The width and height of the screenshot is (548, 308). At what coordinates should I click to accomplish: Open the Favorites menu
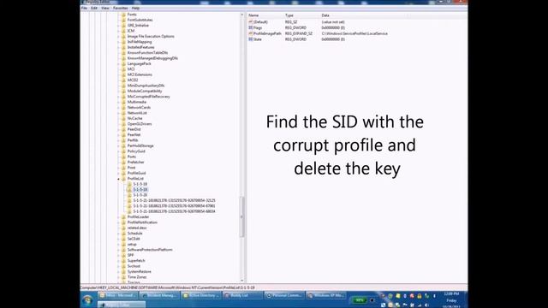click(120, 8)
